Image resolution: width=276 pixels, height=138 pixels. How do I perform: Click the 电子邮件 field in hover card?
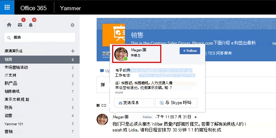pyautogui.click(x=154, y=70)
